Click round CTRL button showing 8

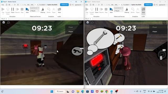[x=162, y=55]
